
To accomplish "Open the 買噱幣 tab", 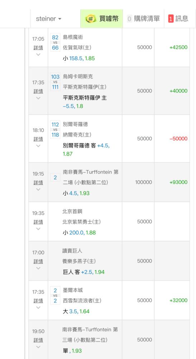I will tap(102, 19).
